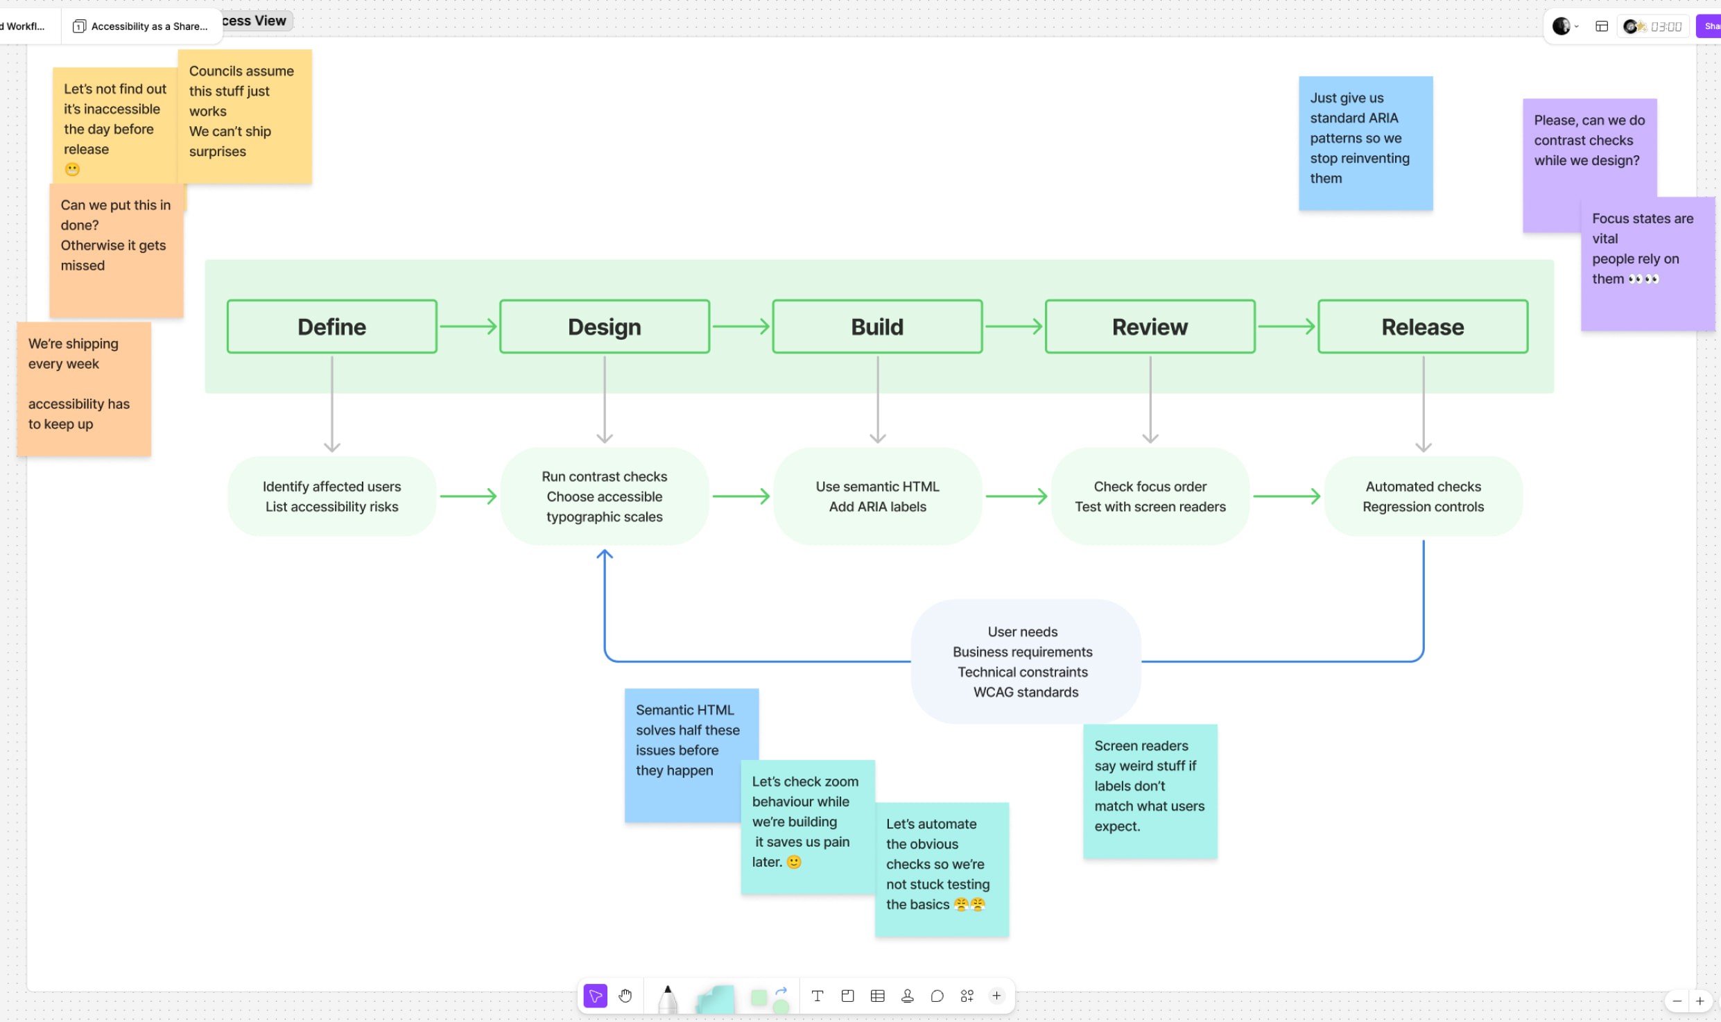Expand the avatar dropdown chevron
This screenshot has width=1721, height=1022.
click(x=1576, y=26)
